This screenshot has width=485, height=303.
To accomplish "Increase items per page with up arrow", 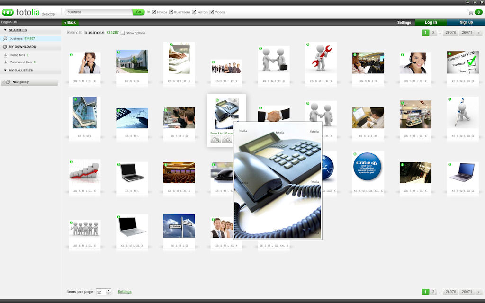I will click(x=108, y=290).
